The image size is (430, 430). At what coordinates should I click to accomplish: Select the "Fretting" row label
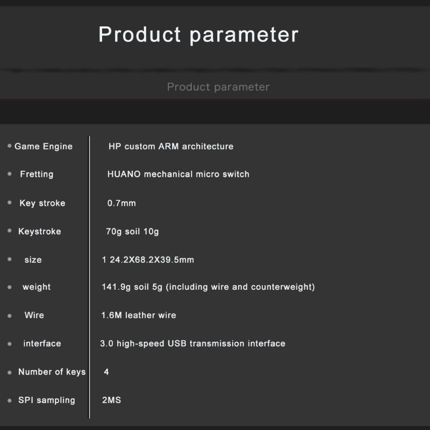coord(37,174)
